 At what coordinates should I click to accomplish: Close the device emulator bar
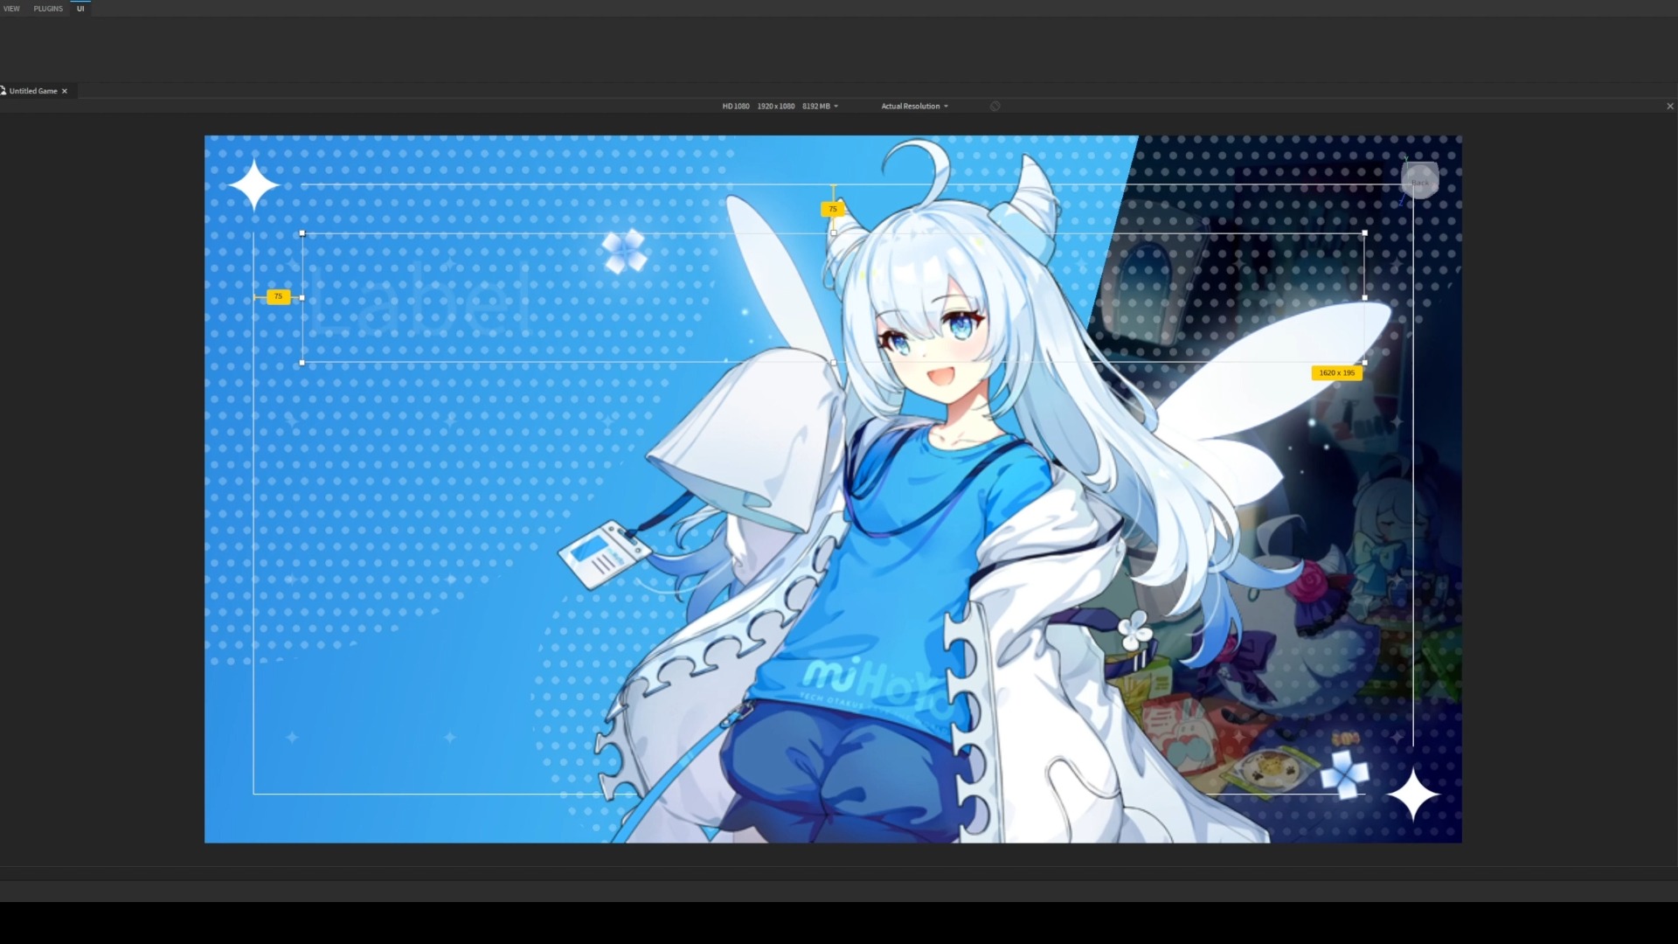coord(1670,106)
